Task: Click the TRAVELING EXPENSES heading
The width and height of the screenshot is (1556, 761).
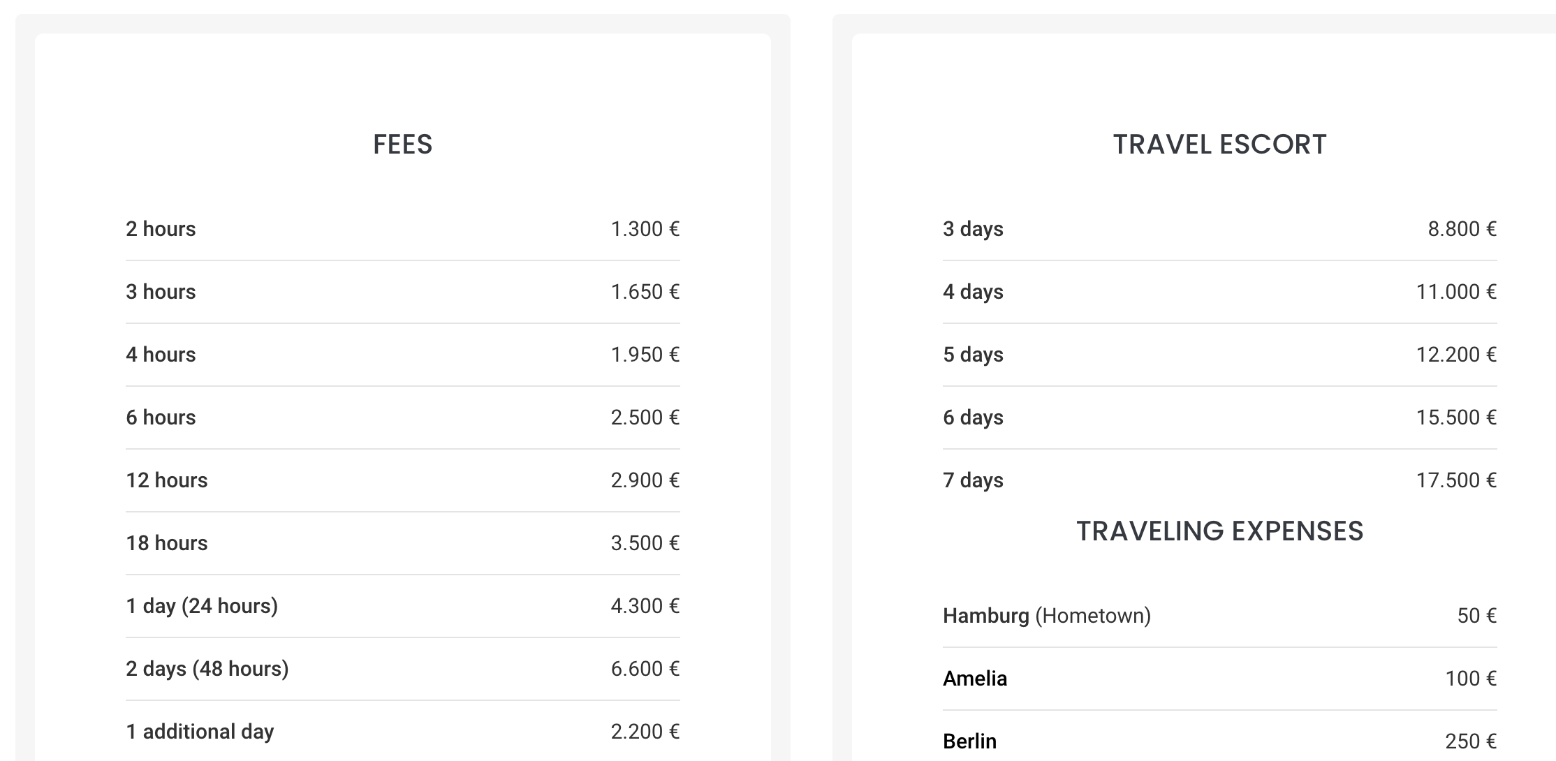Action: point(1220,531)
